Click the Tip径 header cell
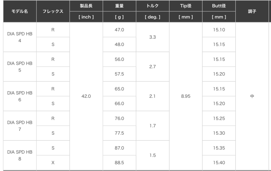Viewport: 271px width, 171px height. pyautogui.click(x=186, y=6)
